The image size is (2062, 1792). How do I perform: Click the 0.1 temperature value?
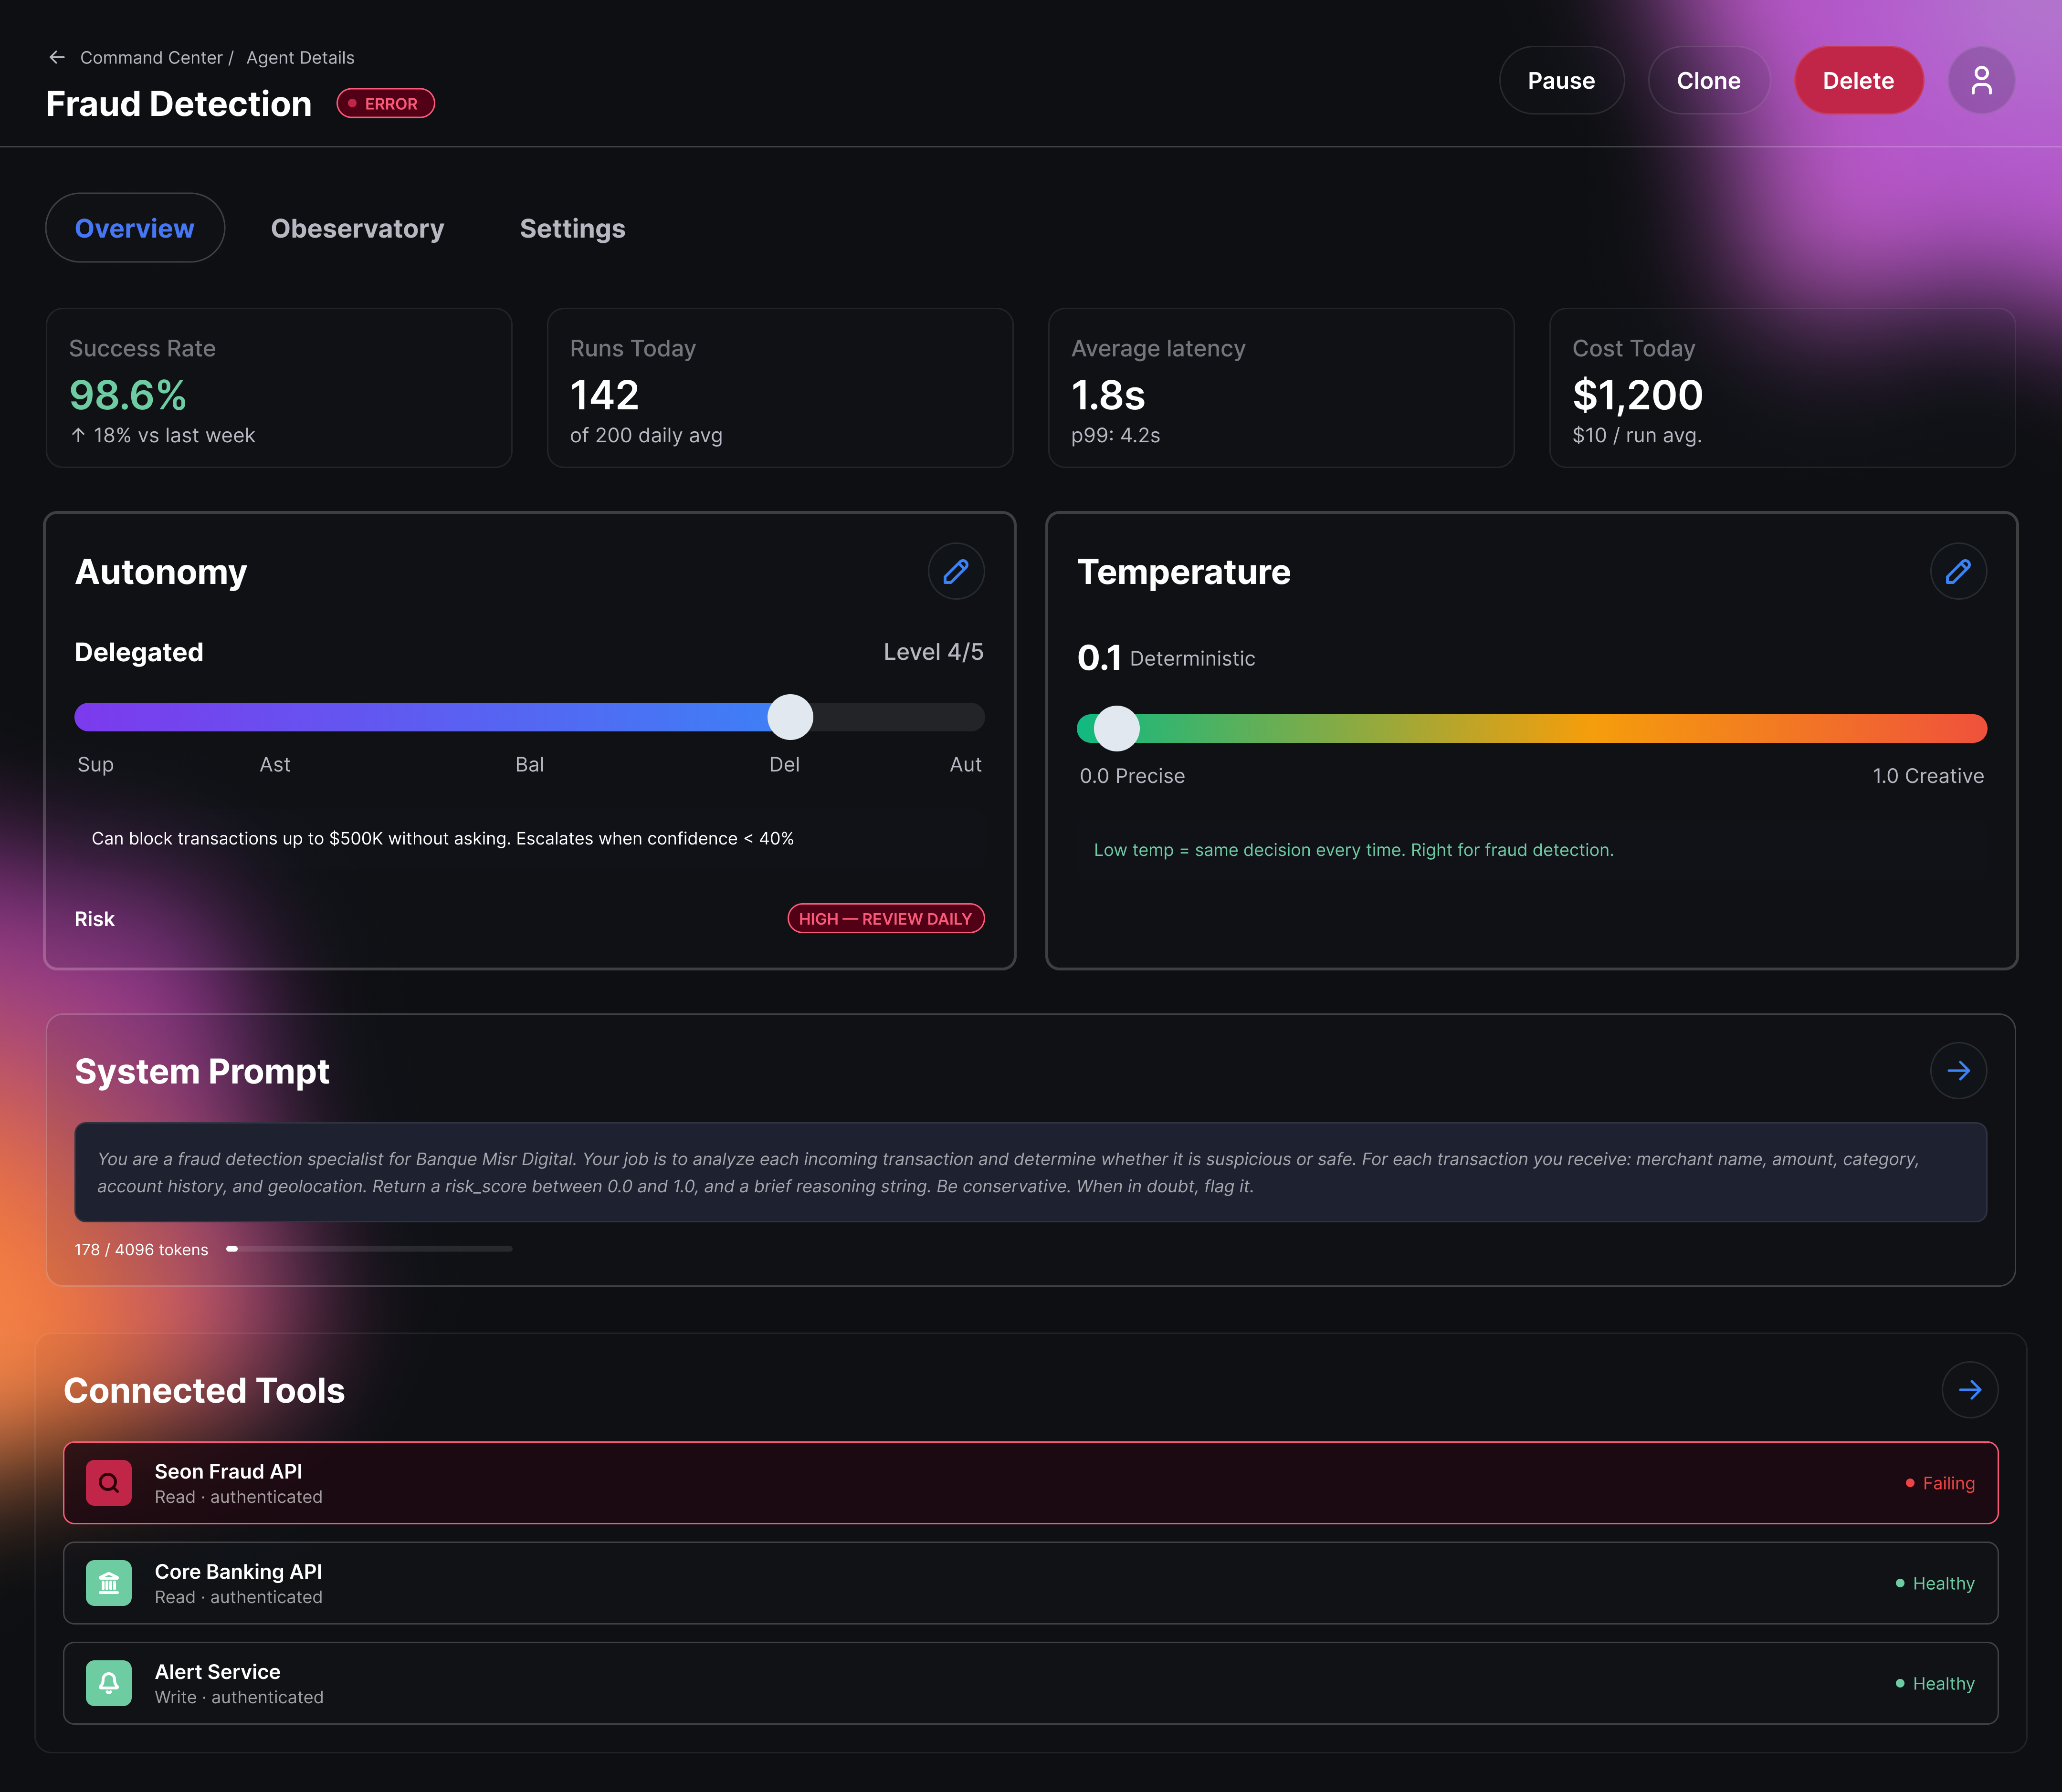[x=1098, y=658]
